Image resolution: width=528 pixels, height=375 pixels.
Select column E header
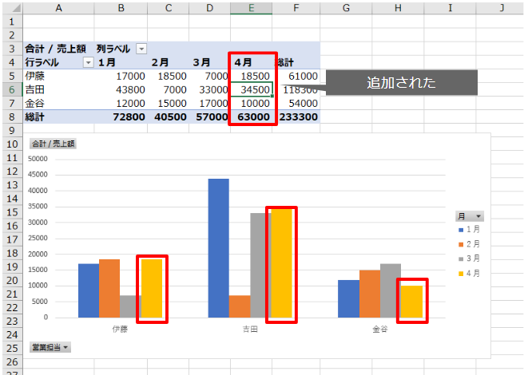251,8
